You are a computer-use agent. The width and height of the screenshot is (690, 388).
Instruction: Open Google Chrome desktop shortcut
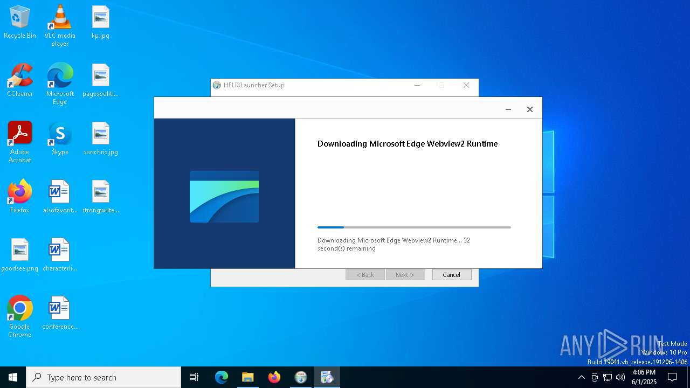(x=20, y=317)
